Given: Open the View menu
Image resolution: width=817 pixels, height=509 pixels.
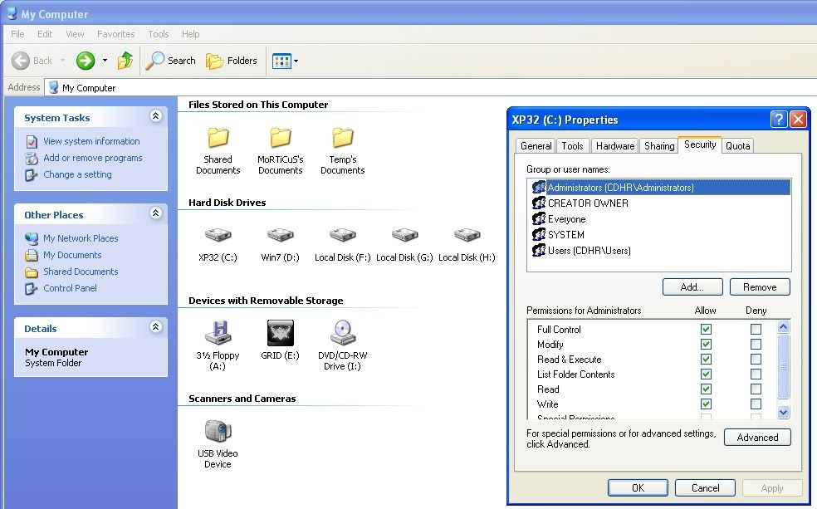Looking at the screenshot, I should [x=75, y=34].
